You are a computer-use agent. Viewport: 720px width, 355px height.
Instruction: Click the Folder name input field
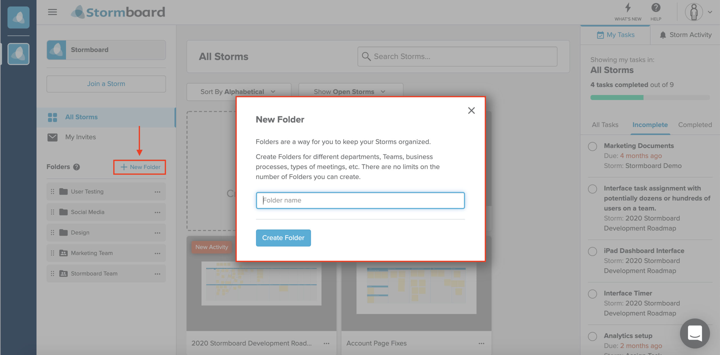pos(360,200)
